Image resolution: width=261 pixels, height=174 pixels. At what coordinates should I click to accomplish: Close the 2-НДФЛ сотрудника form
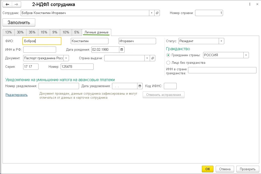[x=257, y=4]
